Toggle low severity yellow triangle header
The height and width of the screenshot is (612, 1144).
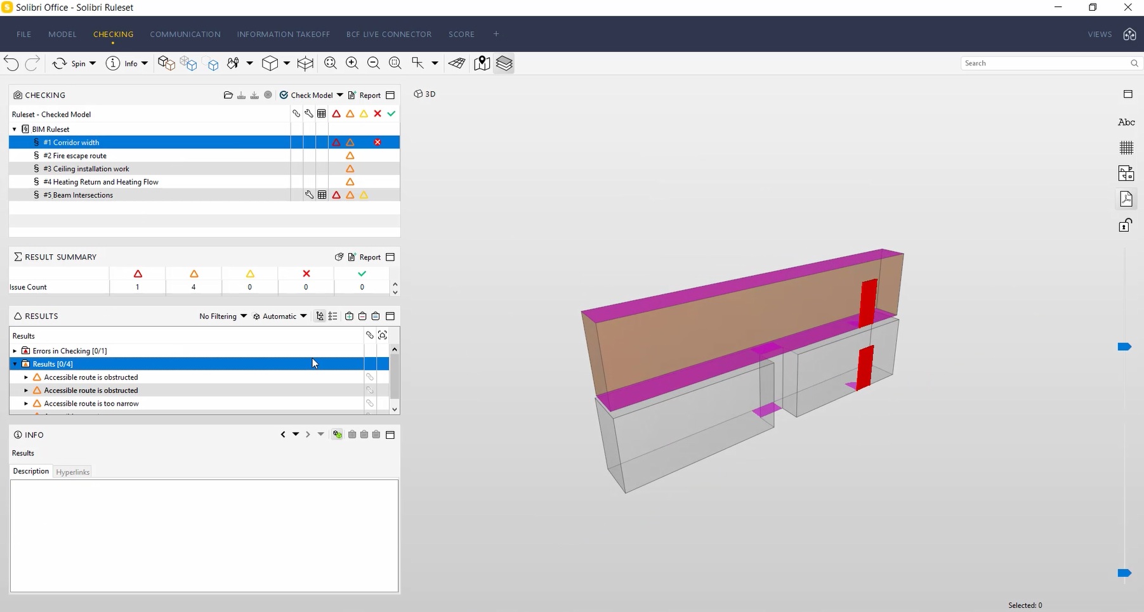point(364,114)
